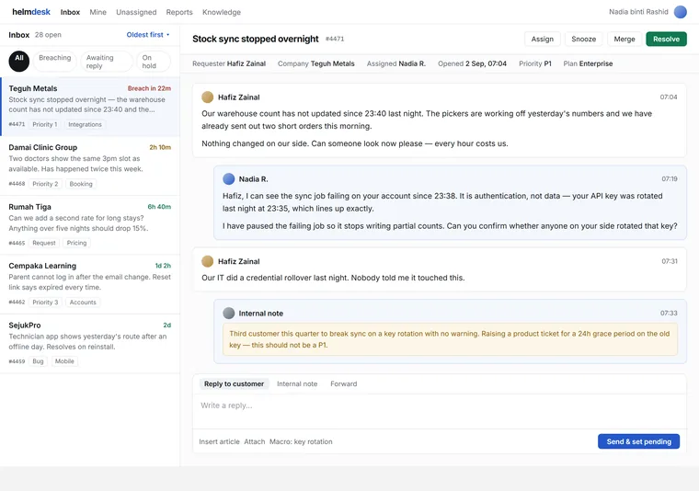Screen dimensions: 699x491
Task: Select the All filter chip
Action: 19,61
